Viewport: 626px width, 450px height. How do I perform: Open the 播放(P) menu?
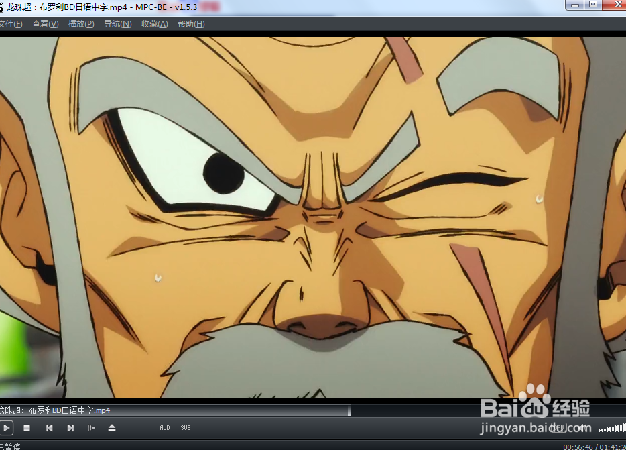81,24
